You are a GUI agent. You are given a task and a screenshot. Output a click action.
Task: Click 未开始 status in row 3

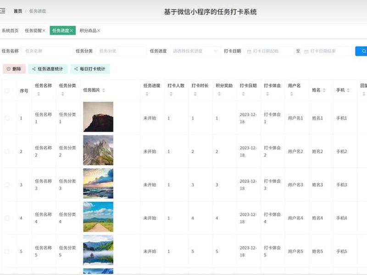tap(150, 185)
